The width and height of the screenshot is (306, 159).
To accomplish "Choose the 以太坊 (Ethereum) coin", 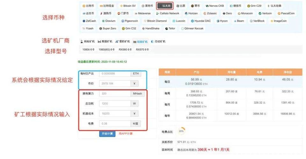I will (165, 6).
